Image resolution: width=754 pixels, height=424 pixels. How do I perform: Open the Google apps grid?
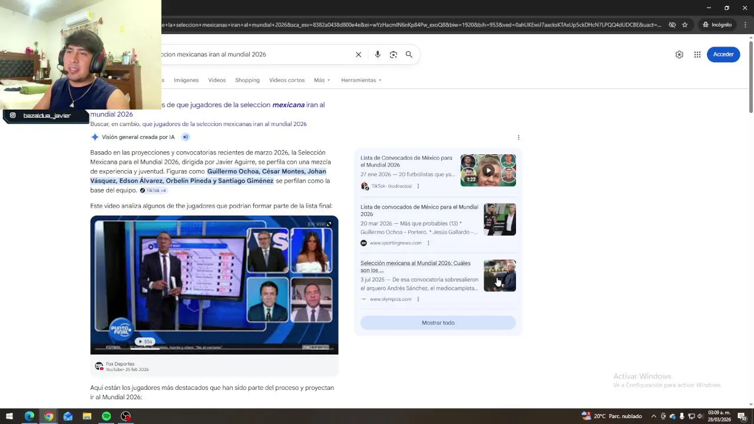697,54
